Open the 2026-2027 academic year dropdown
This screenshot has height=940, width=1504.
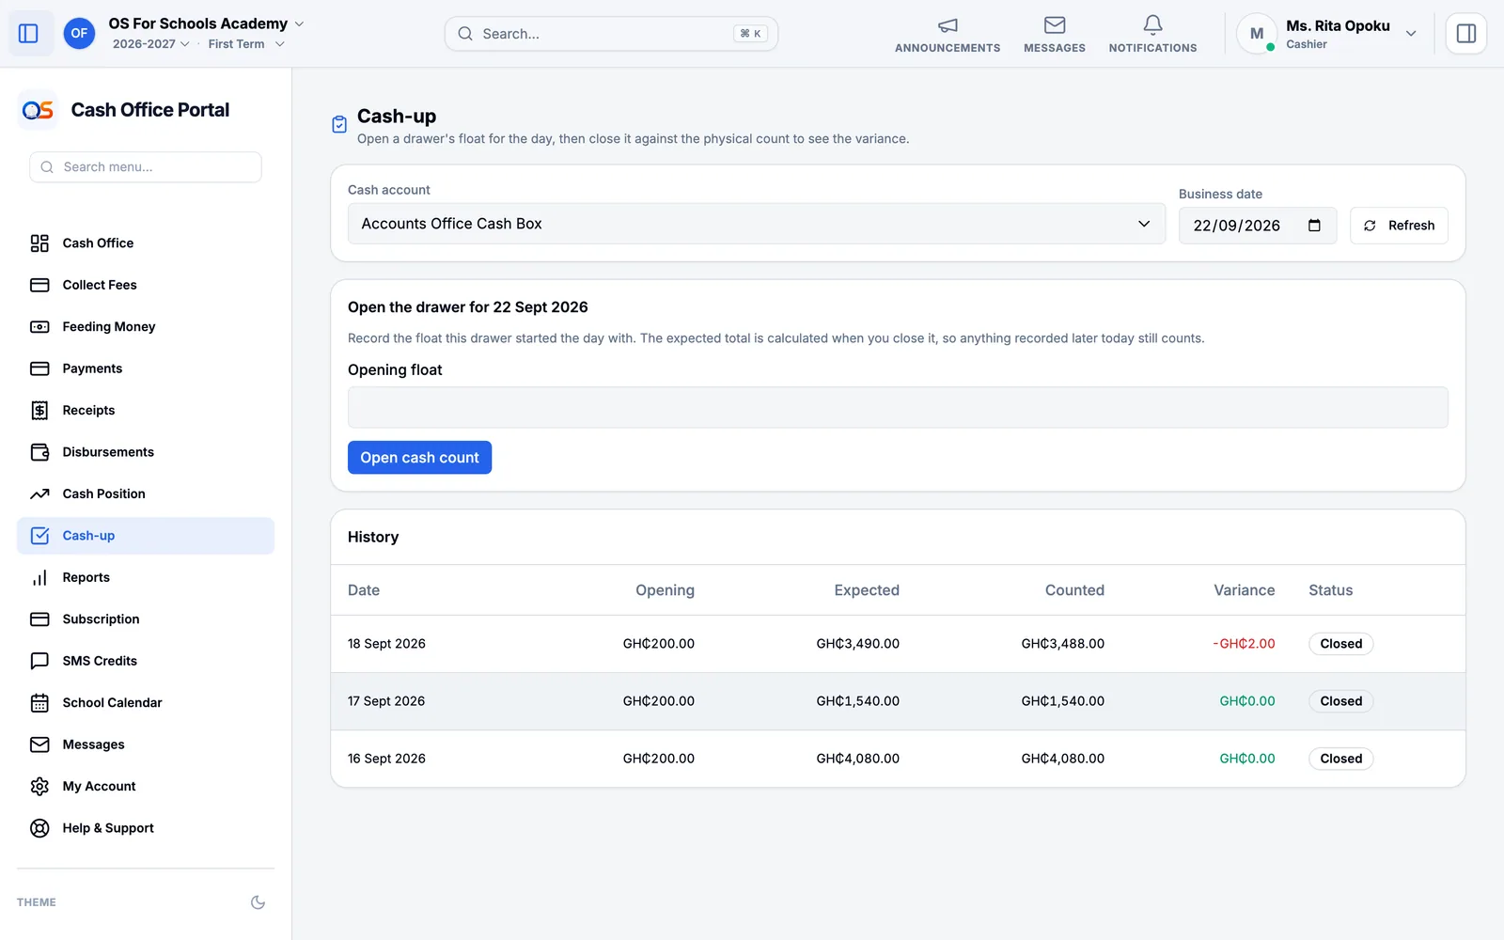coord(150,44)
